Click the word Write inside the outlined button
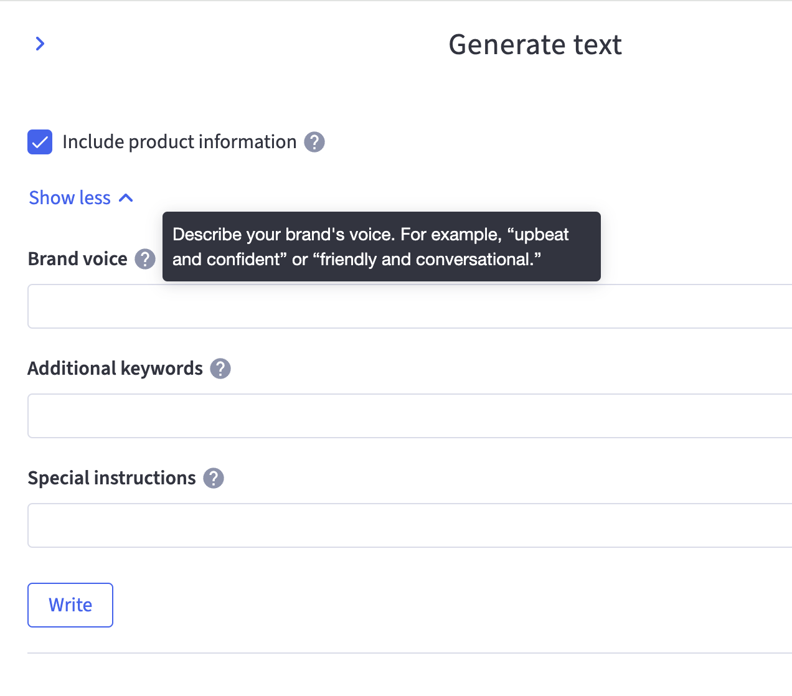Viewport: 792px width, 696px height. 70,605
